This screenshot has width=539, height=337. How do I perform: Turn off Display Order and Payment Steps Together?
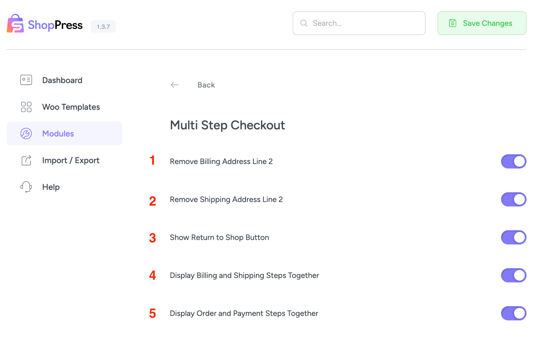tap(513, 313)
